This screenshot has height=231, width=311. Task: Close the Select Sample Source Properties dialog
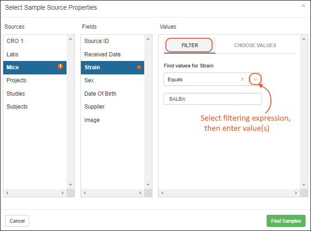(x=303, y=6)
